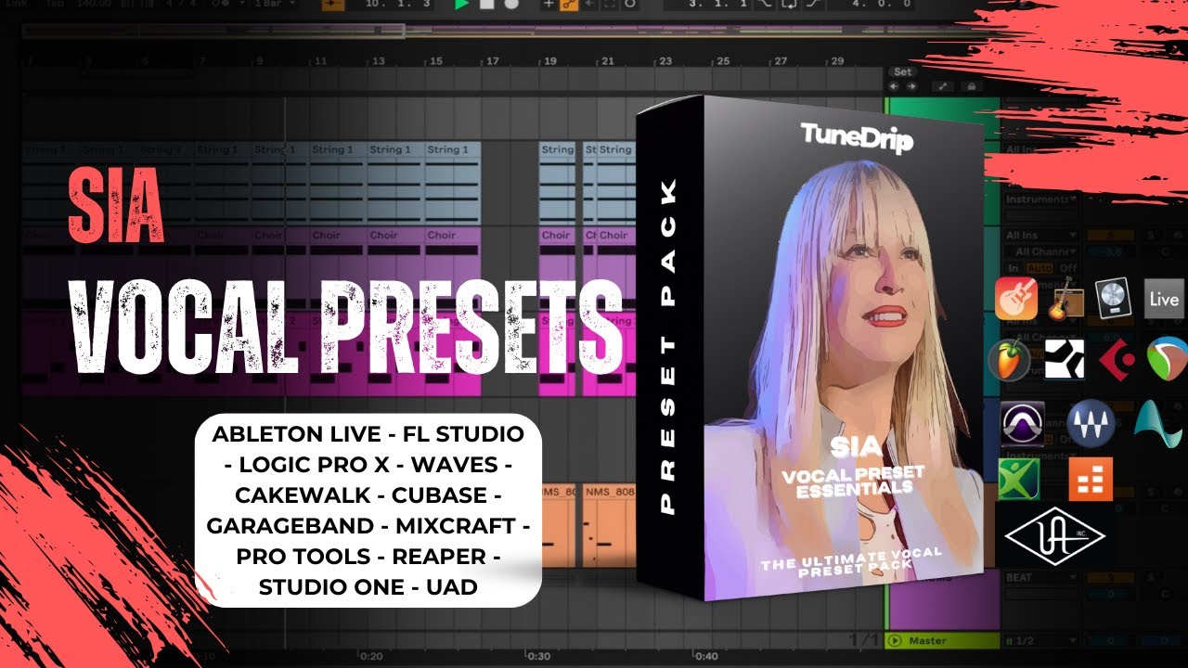Toggle the orange Automation Arm button
The width and height of the screenshot is (1188, 668).
(x=570, y=5)
